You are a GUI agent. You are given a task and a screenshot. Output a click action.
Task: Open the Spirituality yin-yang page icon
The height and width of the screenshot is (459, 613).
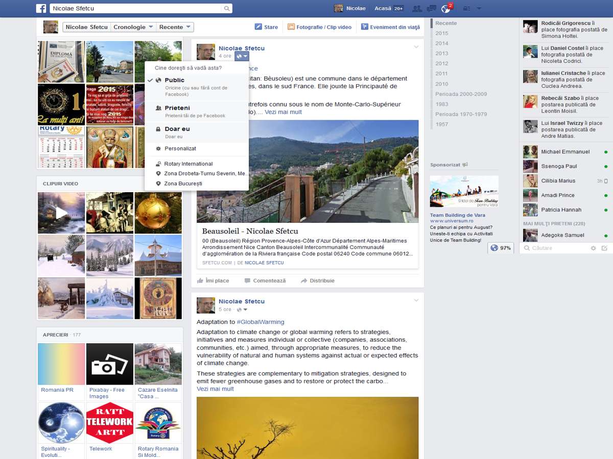click(61, 423)
